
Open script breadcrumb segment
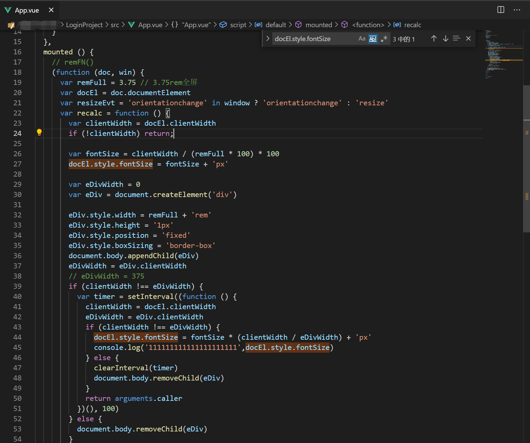point(233,25)
